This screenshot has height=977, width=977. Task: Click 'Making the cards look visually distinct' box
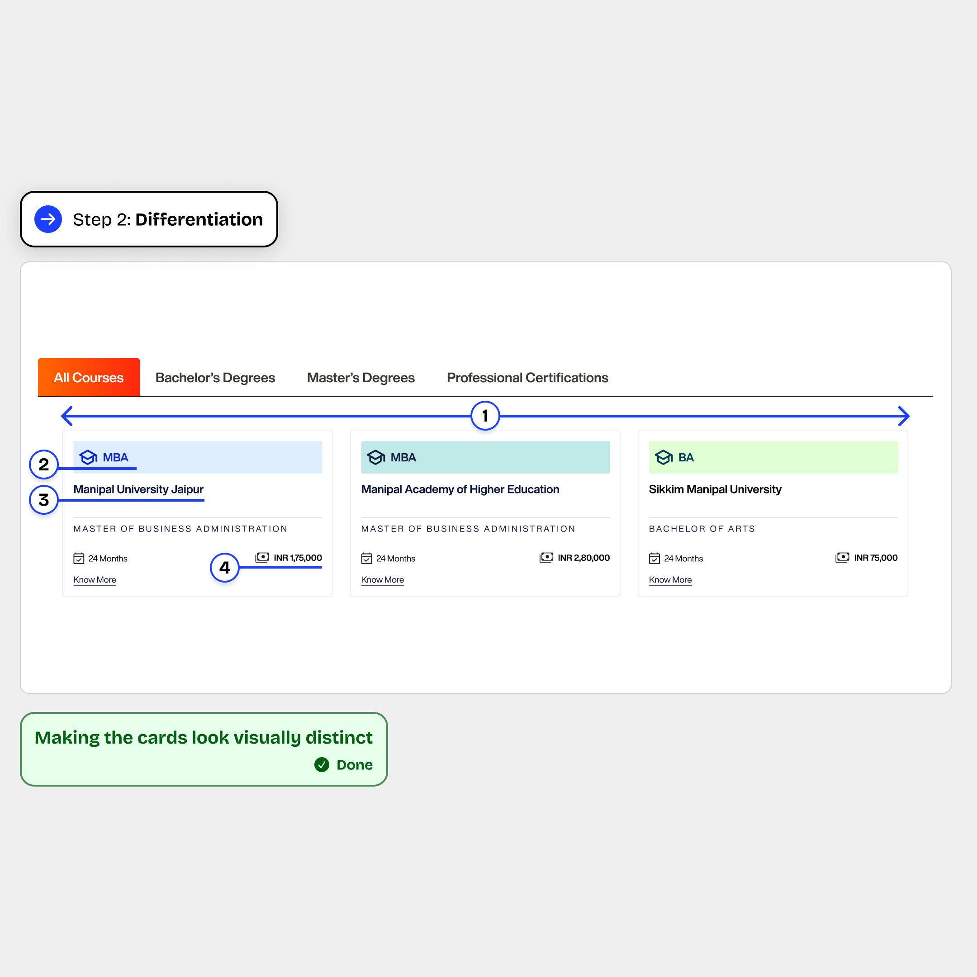coord(204,749)
